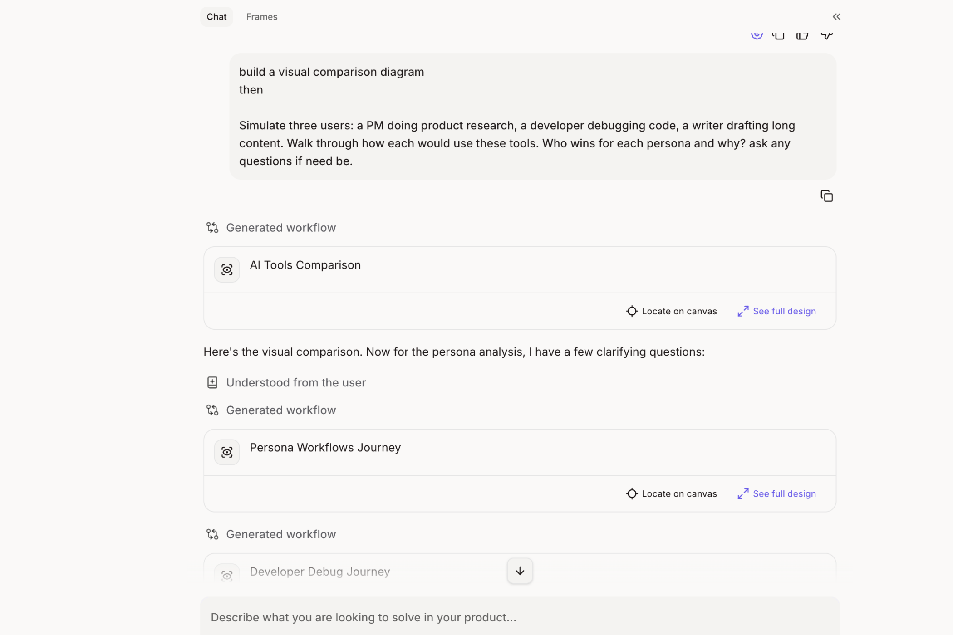
Task: Expand the Generated workflow above Developer Debug Journey
Action: [x=280, y=534]
